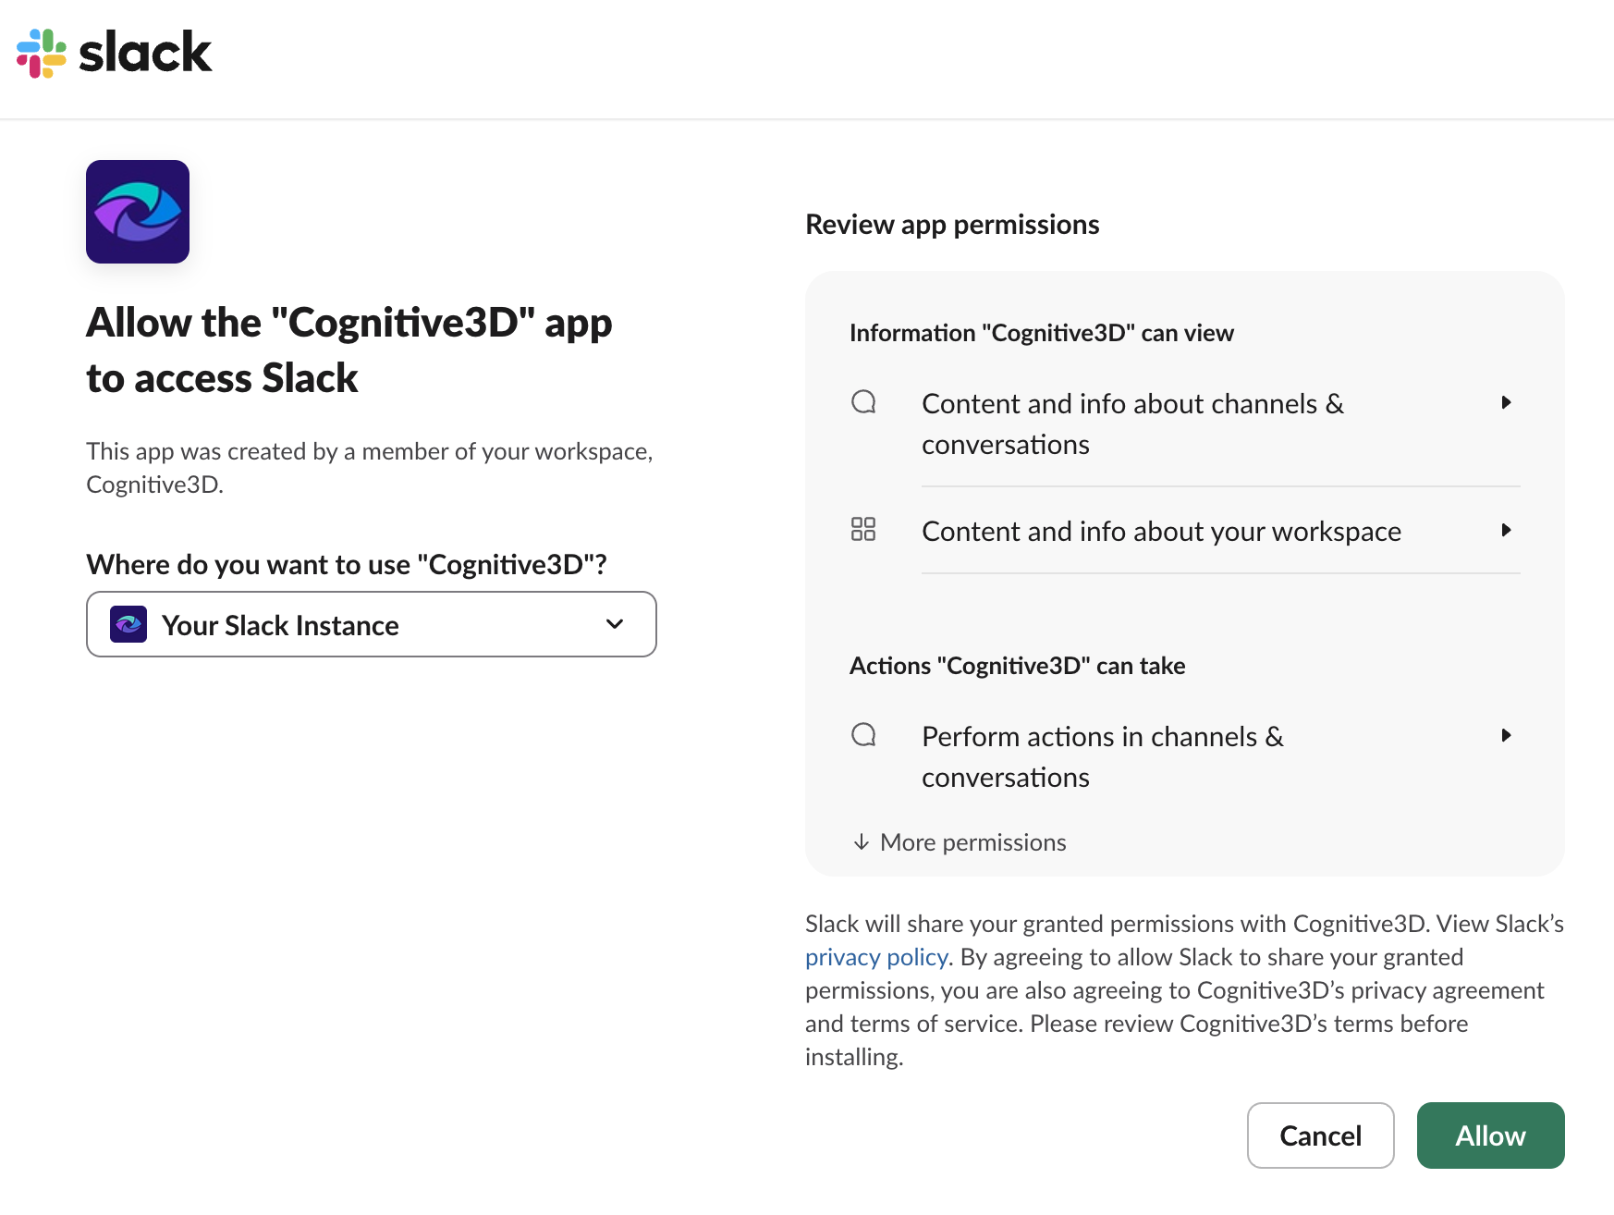The height and width of the screenshot is (1215, 1614).
Task: Click 'Information "Cognitive3D" can view' heading
Action: coord(1042,333)
